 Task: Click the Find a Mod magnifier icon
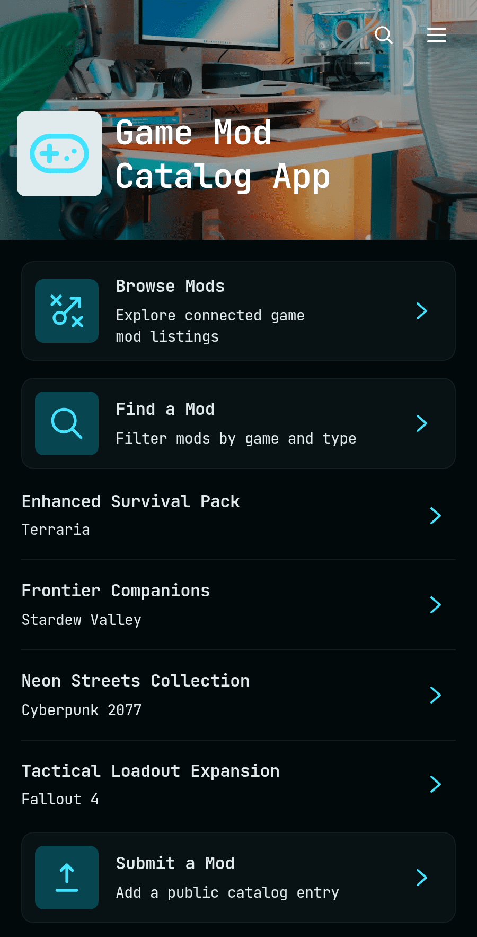click(x=67, y=423)
